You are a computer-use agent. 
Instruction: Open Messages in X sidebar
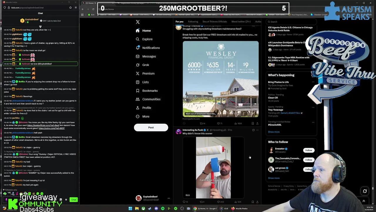click(146, 56)
